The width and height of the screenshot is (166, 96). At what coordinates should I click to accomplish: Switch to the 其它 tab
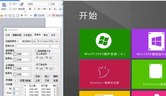pyautogui.click(x=46, y=35)
